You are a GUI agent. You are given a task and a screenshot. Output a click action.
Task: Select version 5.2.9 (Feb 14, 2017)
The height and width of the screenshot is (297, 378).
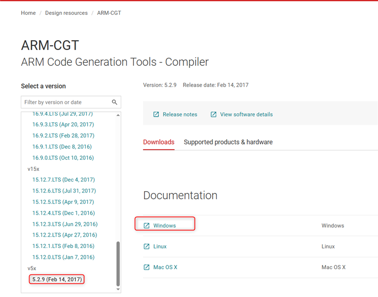57,279
